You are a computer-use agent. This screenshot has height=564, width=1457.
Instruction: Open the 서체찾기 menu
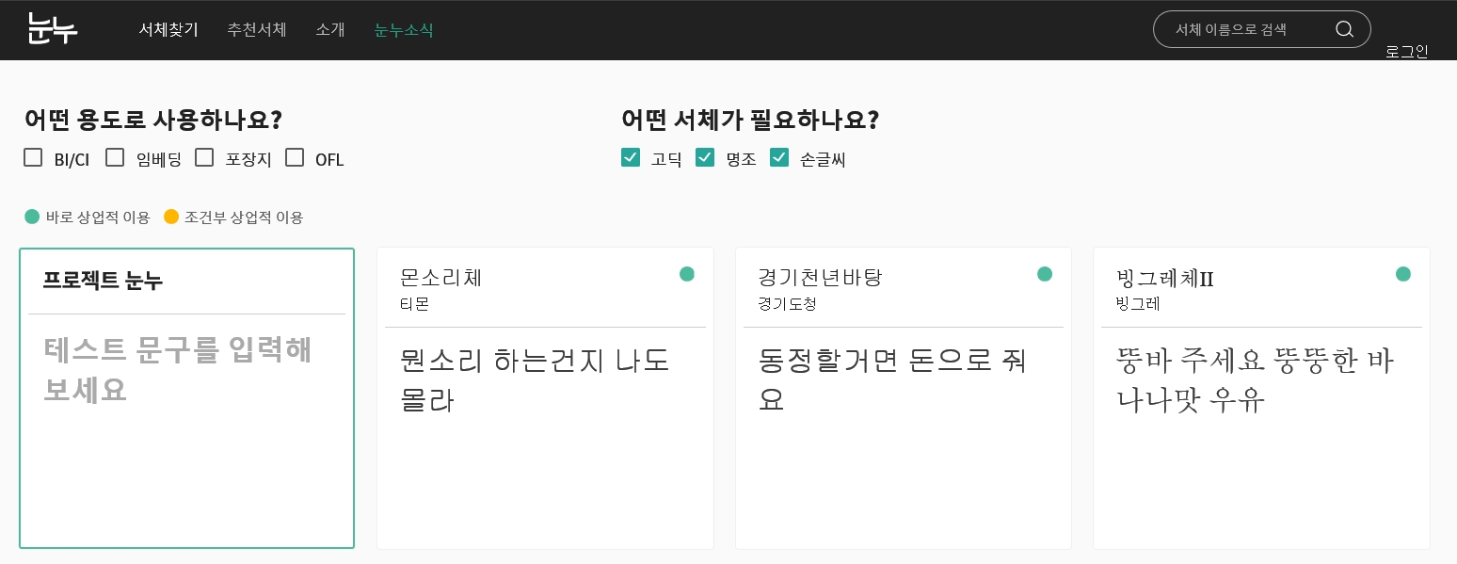(168, 29)
